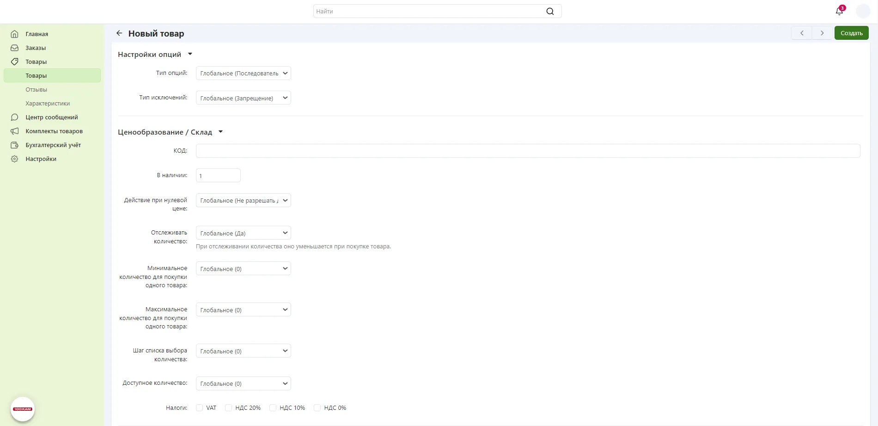Open the notifications bell
878x426 pixels.
click(839, 11)
